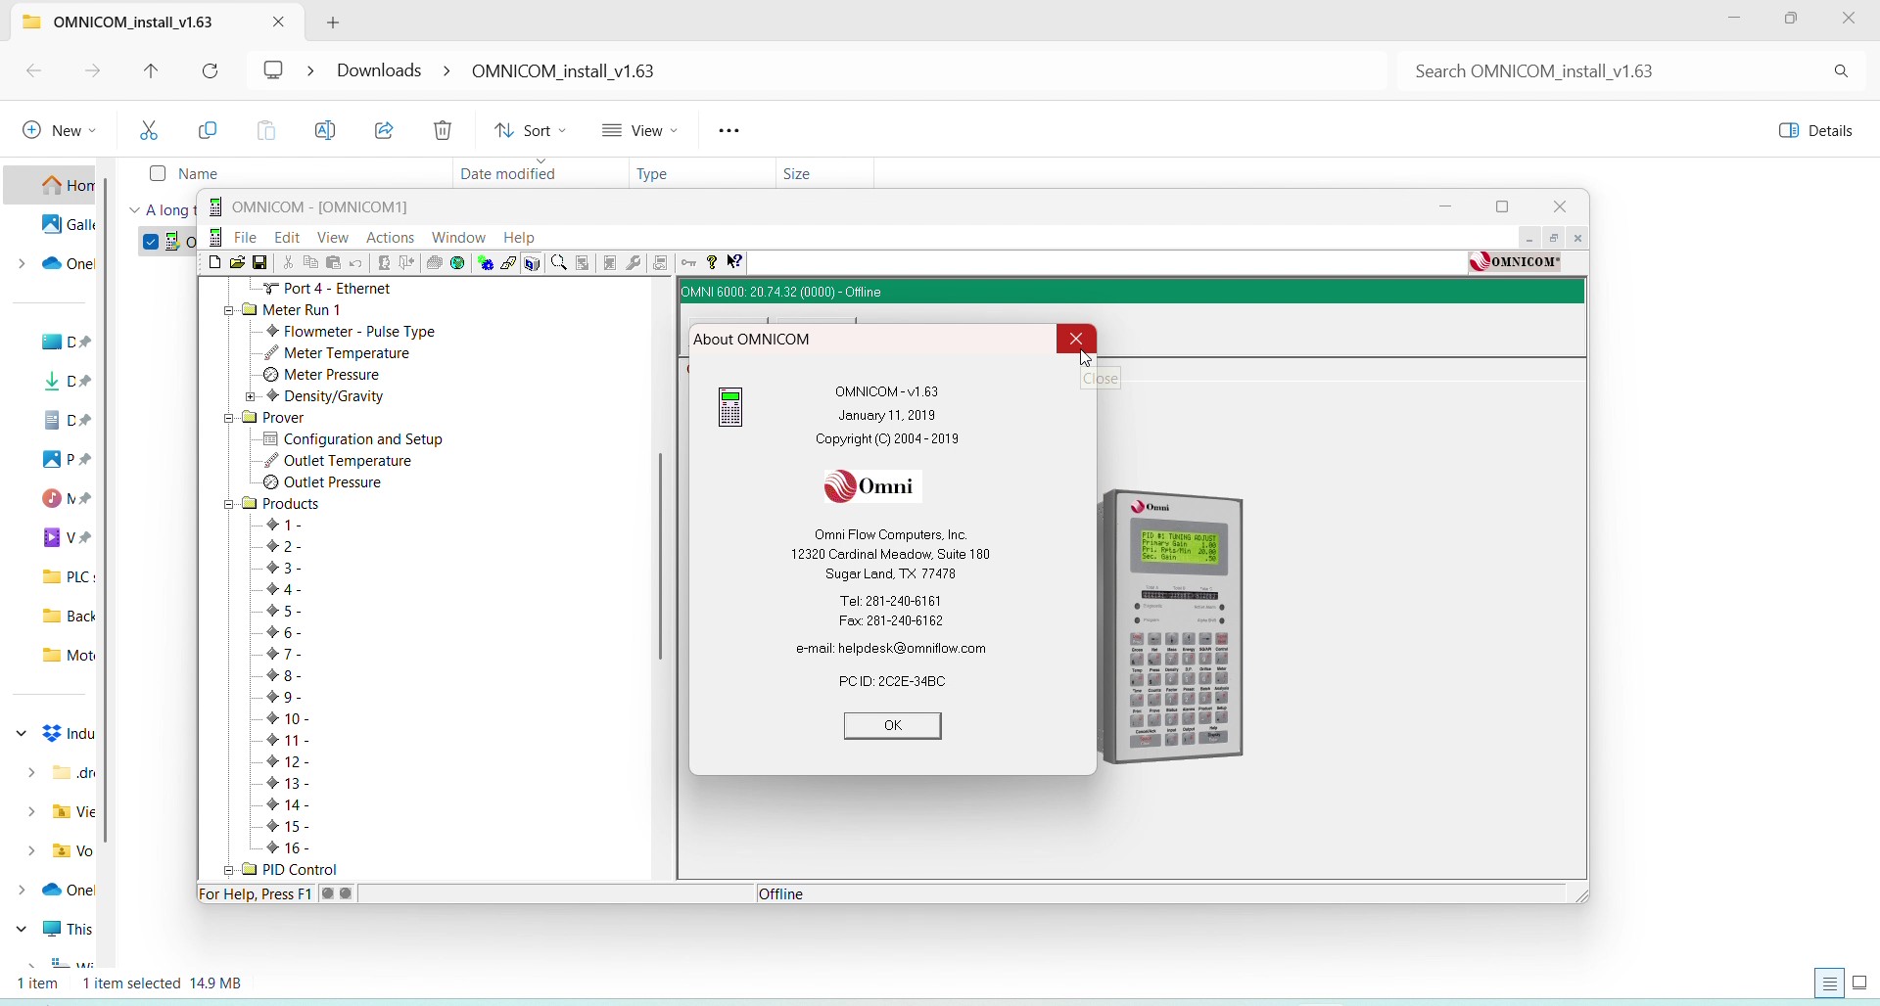Screen dimensions: 1880x1006
Task: Click the yellow question mark Help icon
Action: [714, 263]
